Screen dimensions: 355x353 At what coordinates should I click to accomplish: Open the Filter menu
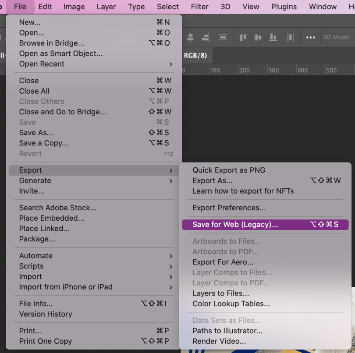[x=199, y=7]
